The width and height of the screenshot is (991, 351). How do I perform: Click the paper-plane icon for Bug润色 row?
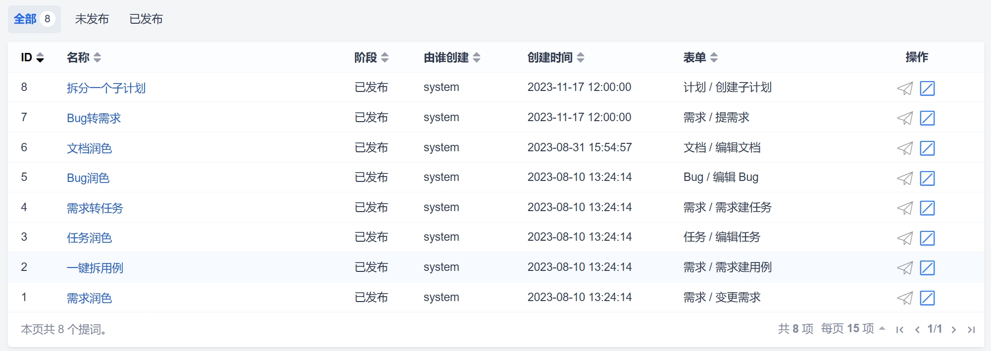pyautogui.click(x=905, y=178)
